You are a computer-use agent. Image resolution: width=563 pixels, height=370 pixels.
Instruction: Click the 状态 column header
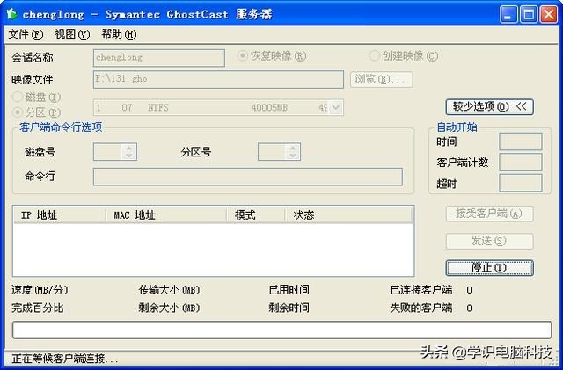348,215
